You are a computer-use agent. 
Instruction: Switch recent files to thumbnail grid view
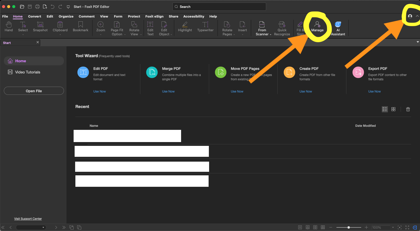393,109
